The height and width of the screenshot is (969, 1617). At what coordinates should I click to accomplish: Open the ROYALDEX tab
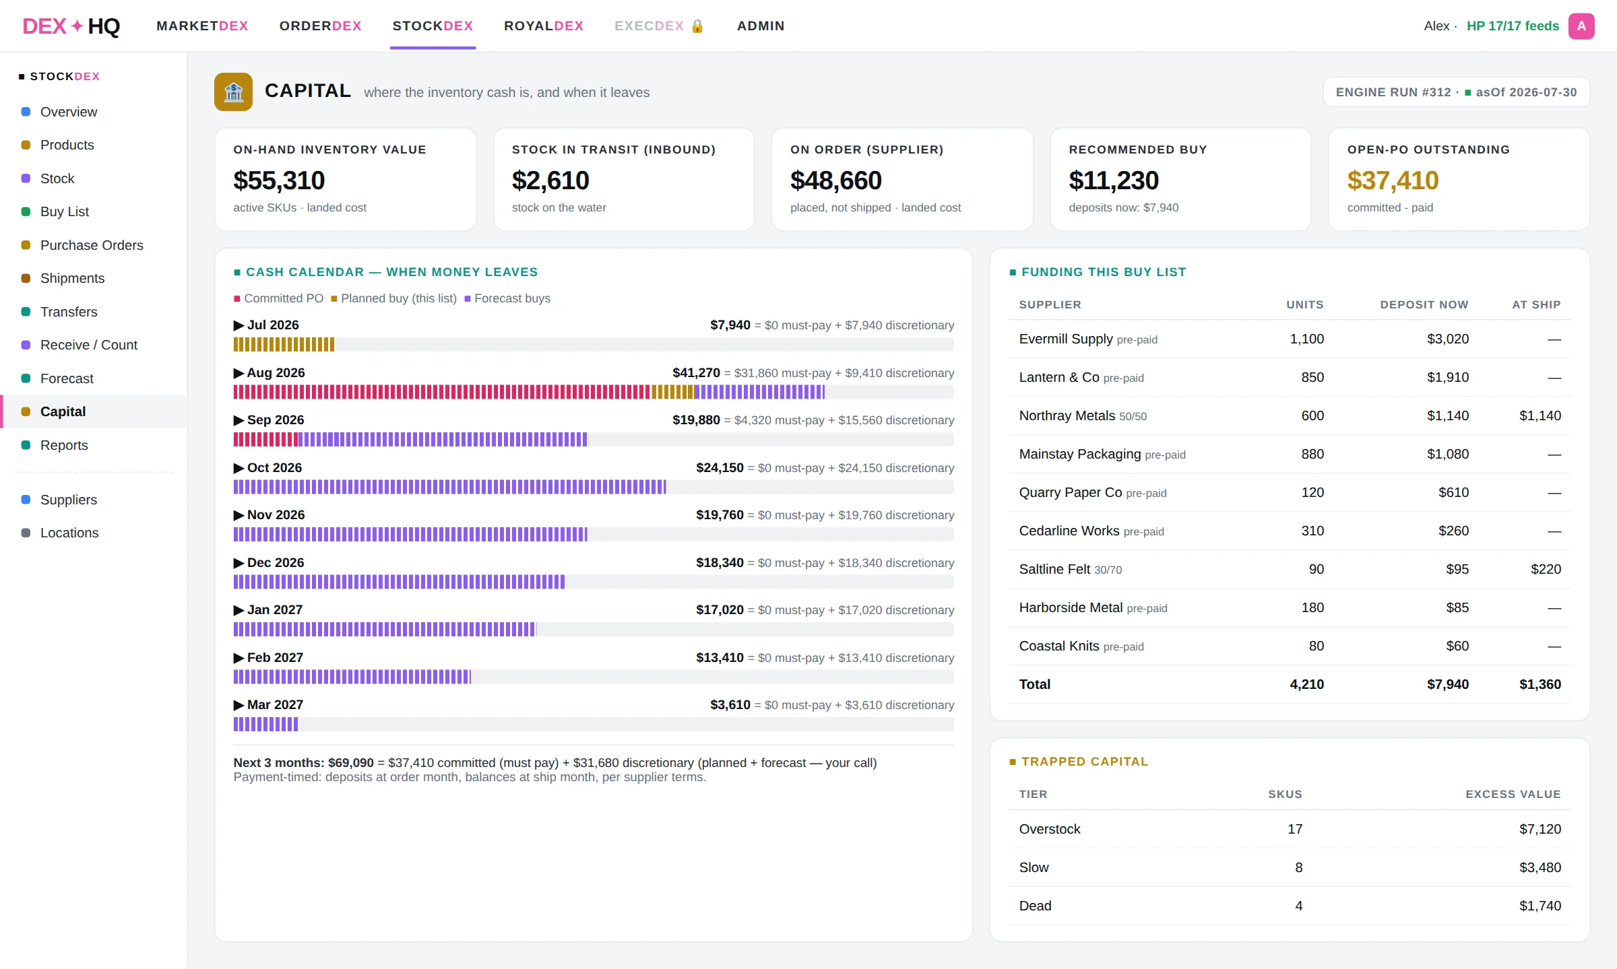[544, 26]
